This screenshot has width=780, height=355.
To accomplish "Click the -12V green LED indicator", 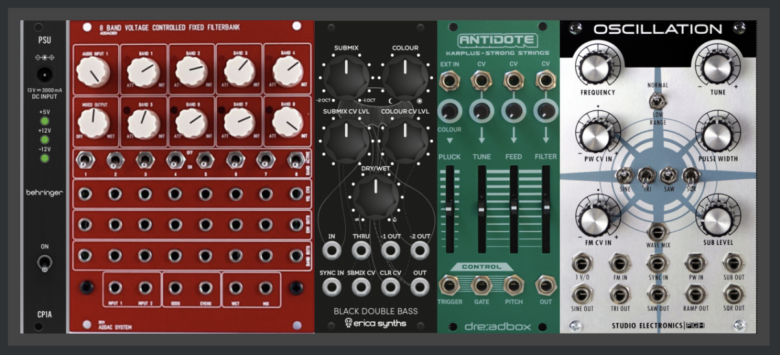I will coord(44,157).
